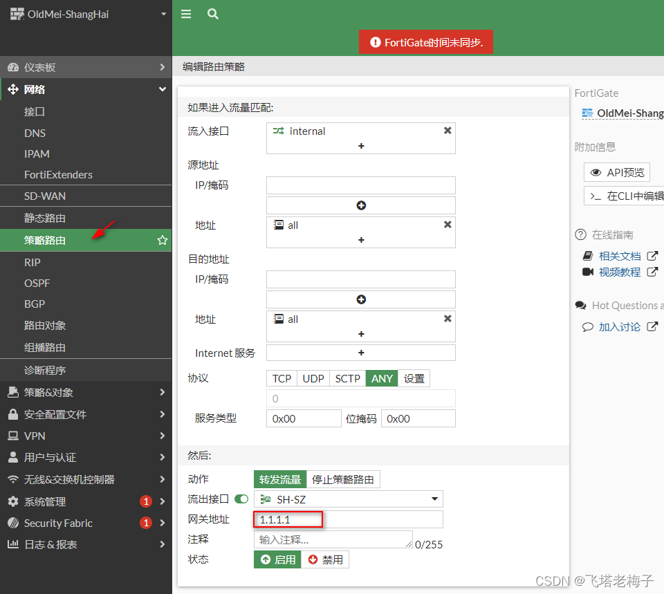Select UDP protocol

313,378
